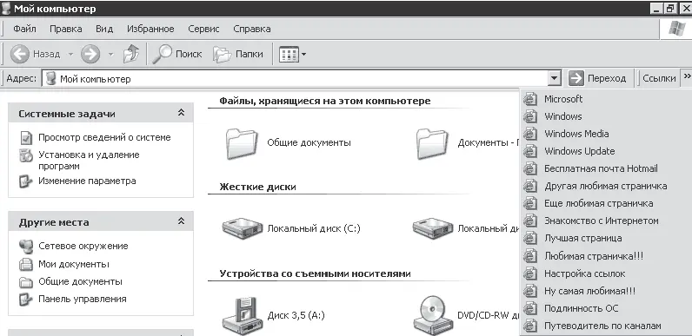
Task: Click the Forward navigation arrow icon
Action: point(90,54)
